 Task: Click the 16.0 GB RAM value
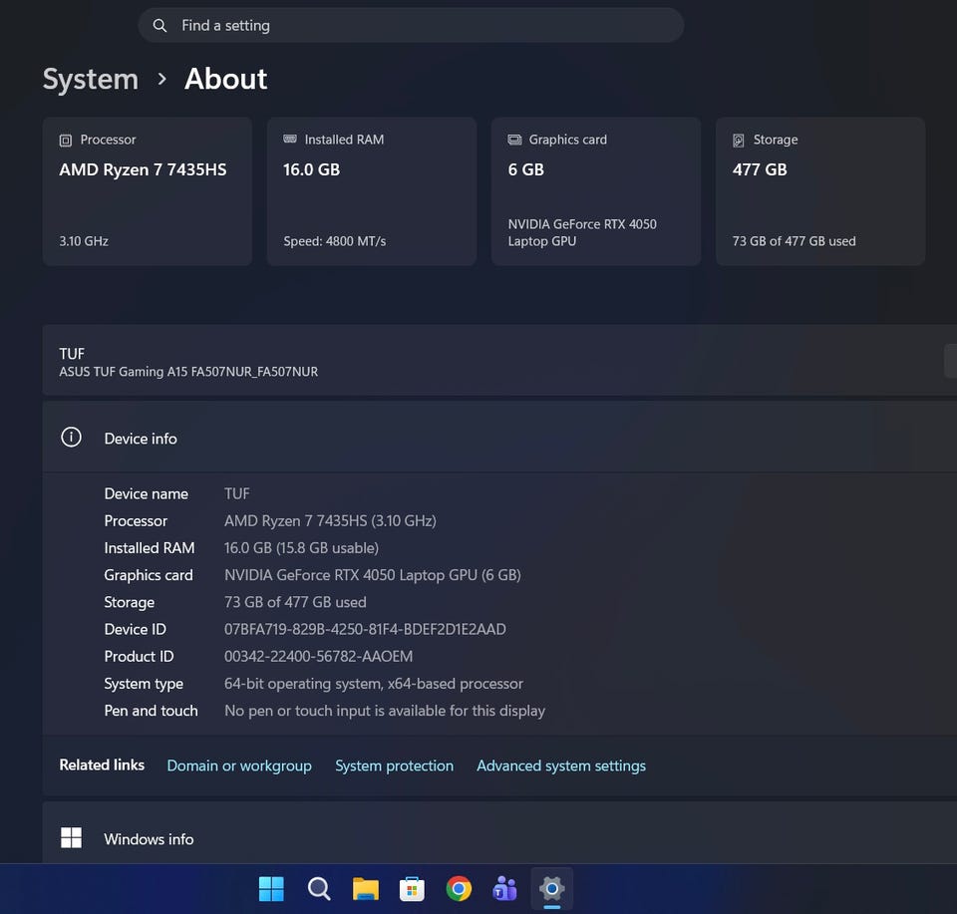point(311,169)
